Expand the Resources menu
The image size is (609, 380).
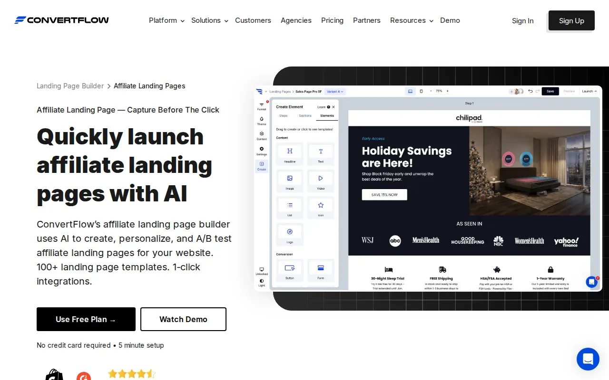click(x=412, y=20)
